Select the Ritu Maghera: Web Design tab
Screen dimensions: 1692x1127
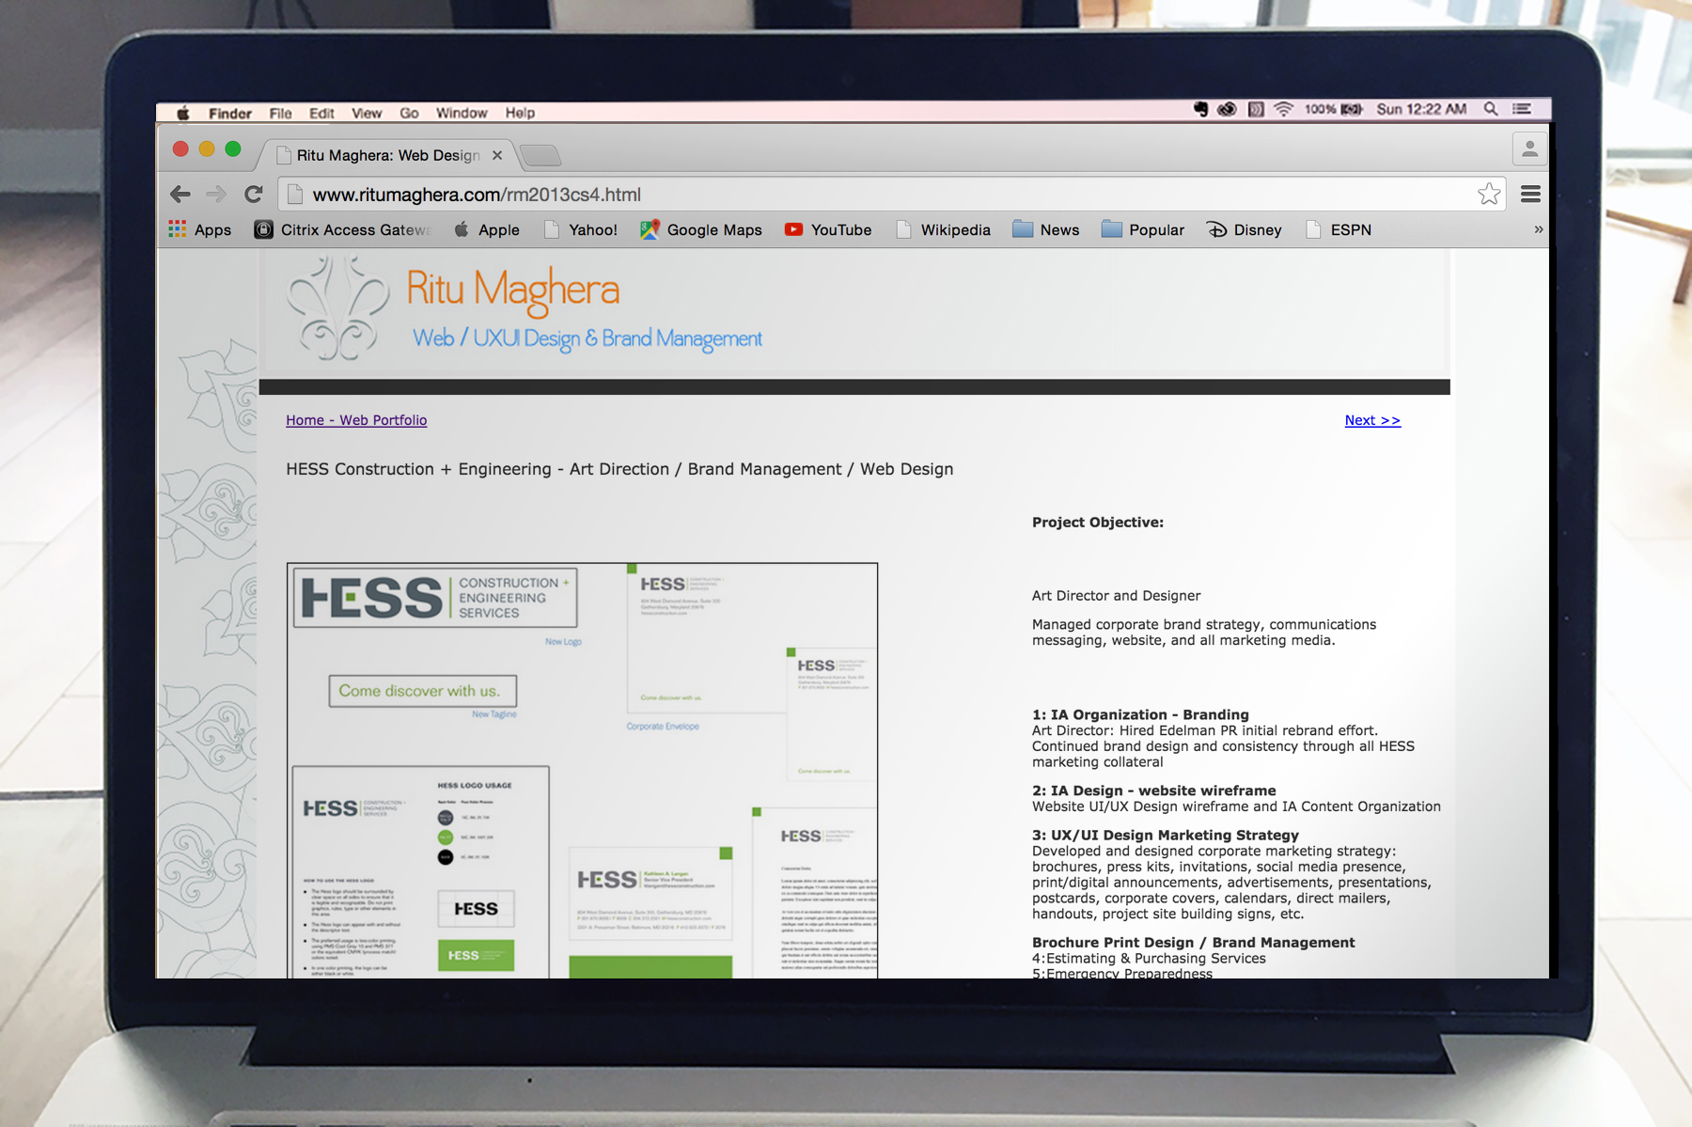tap(387, 155)
